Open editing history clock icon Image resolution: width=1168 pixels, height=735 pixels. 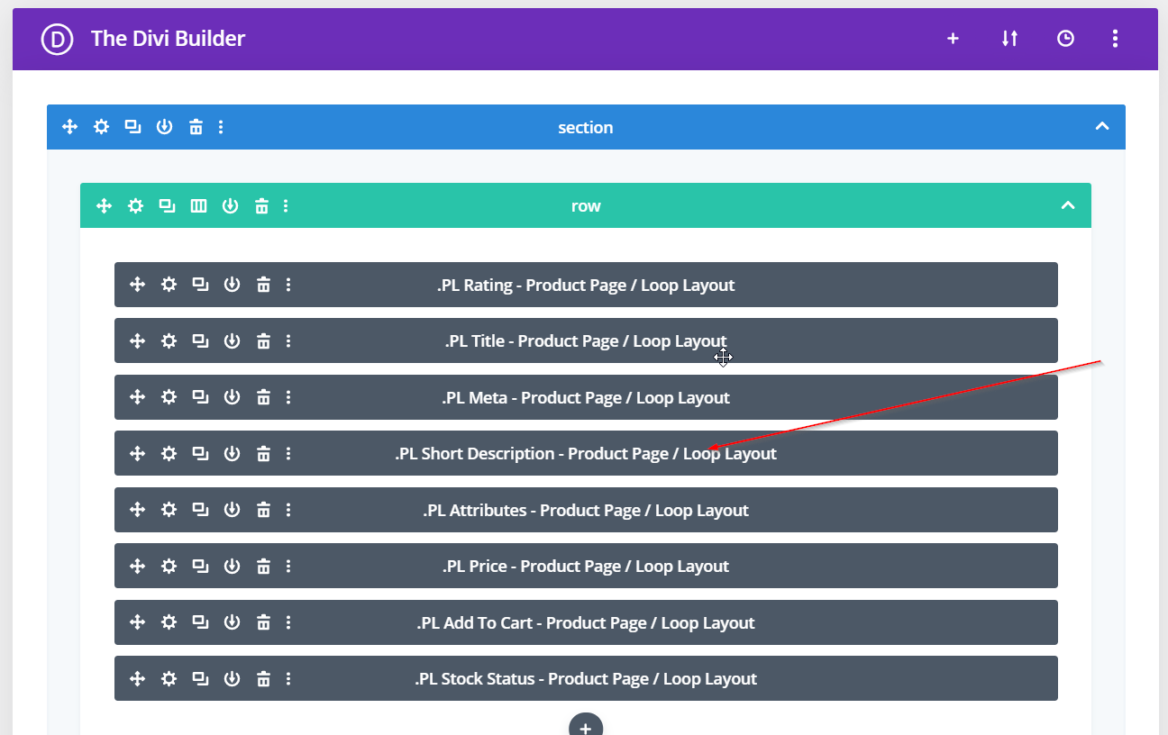[x=1065, y=39]
